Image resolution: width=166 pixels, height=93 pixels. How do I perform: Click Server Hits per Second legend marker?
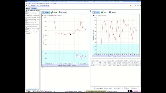point(93,16)
